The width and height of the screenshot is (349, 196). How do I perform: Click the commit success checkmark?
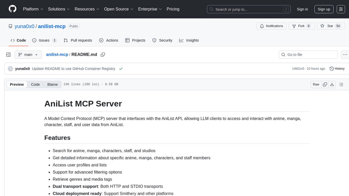point(121,69)
